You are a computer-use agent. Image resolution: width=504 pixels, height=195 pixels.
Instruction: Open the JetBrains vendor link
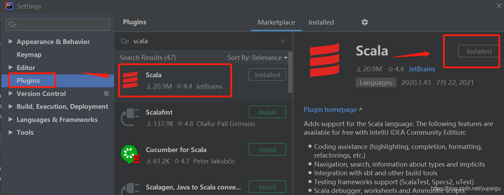click(422, 69)
